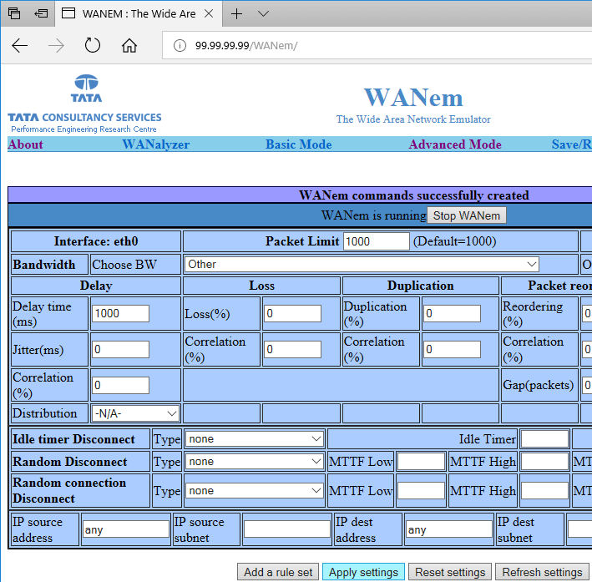Click the Reset settings button
The image size is (592, 582).
pos(450,572)
